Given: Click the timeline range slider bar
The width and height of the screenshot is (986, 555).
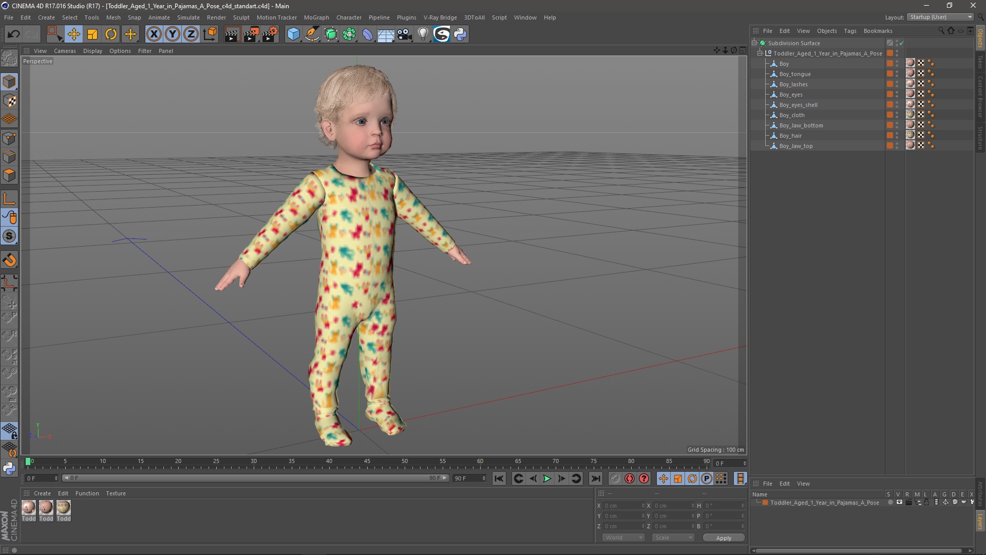Looking at the screenshot, I should (x=256, y=478).
